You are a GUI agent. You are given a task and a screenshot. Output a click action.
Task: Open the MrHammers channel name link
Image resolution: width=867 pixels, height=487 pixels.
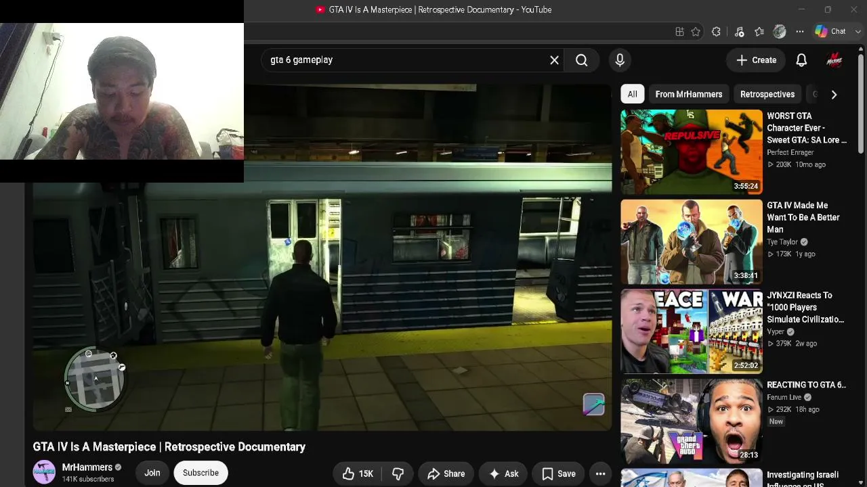(x=87, y=467)
